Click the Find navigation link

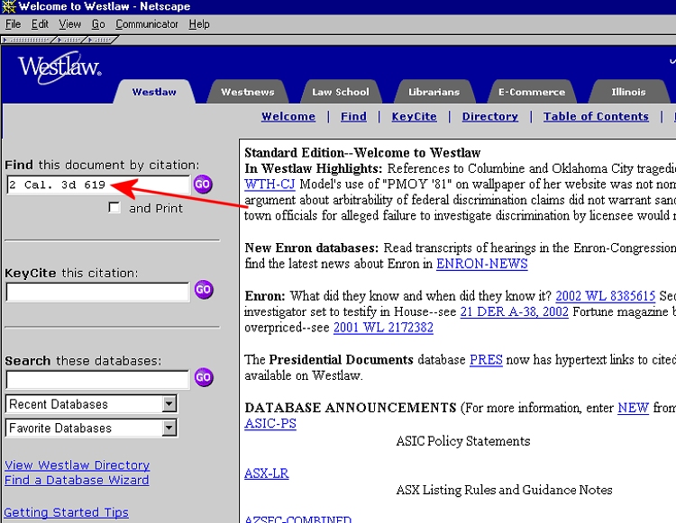[x=353, y=117]
